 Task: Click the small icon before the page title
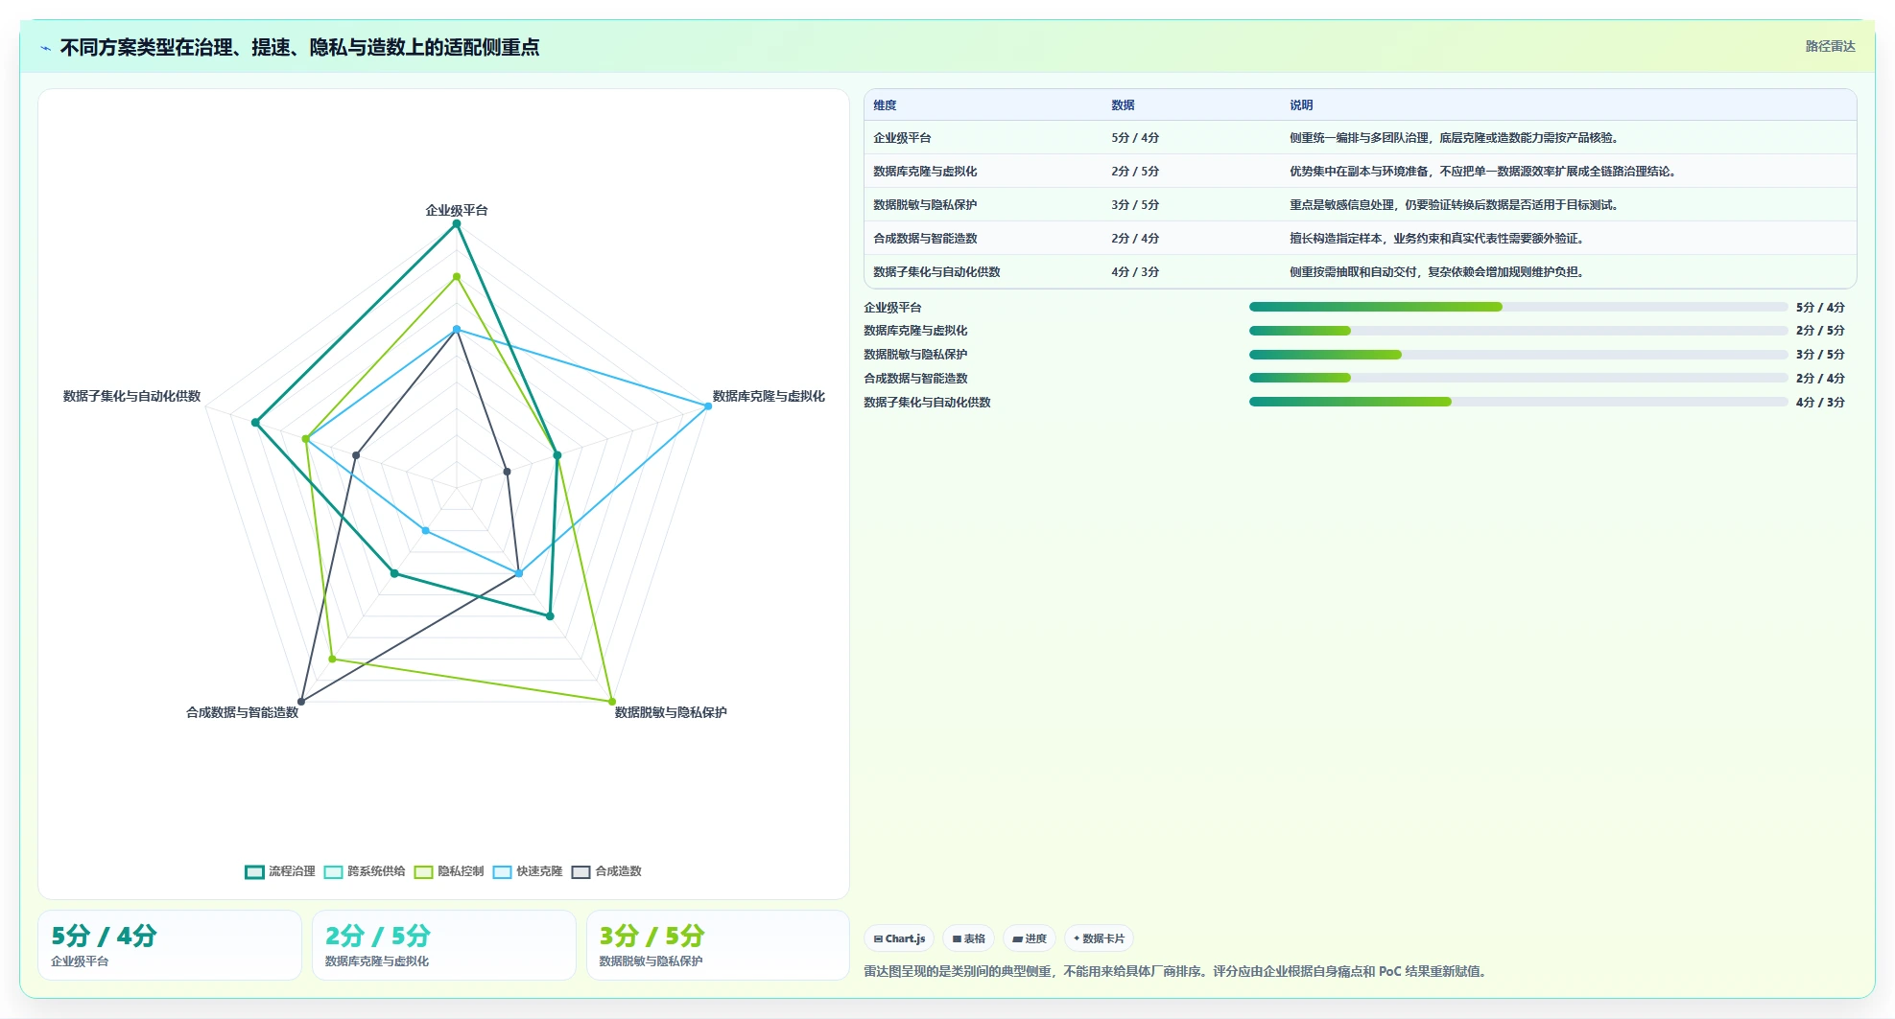(46, 48)
